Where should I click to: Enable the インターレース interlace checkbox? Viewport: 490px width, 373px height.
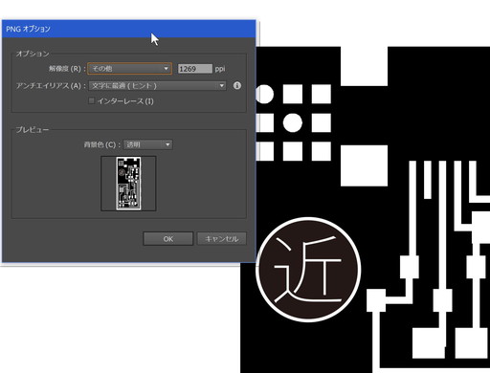click(x=91, y=101)
